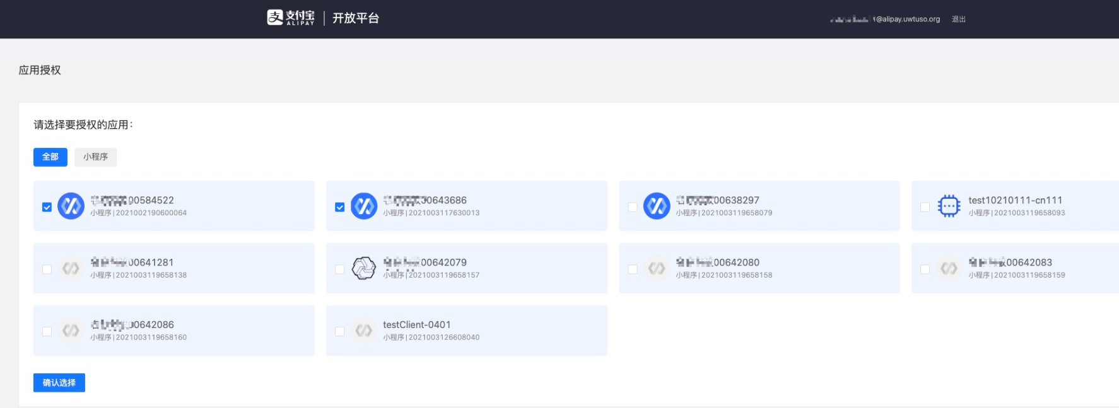Click the app icon beside 00638297

point(657,206)
